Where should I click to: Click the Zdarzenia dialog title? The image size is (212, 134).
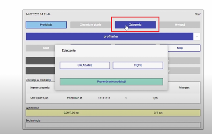69,50
